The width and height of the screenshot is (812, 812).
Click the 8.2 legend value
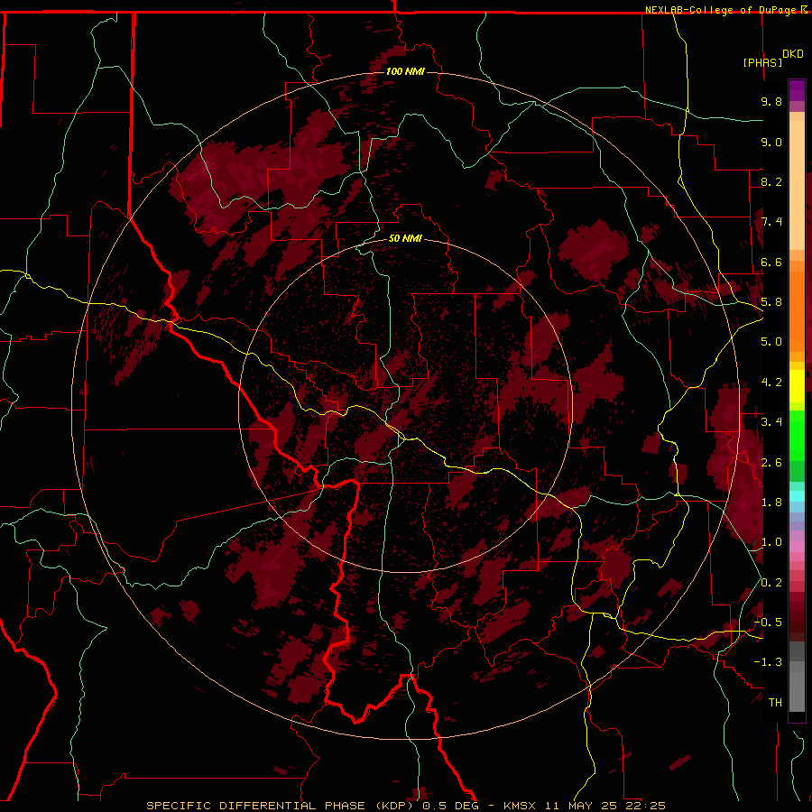(771, 181)
